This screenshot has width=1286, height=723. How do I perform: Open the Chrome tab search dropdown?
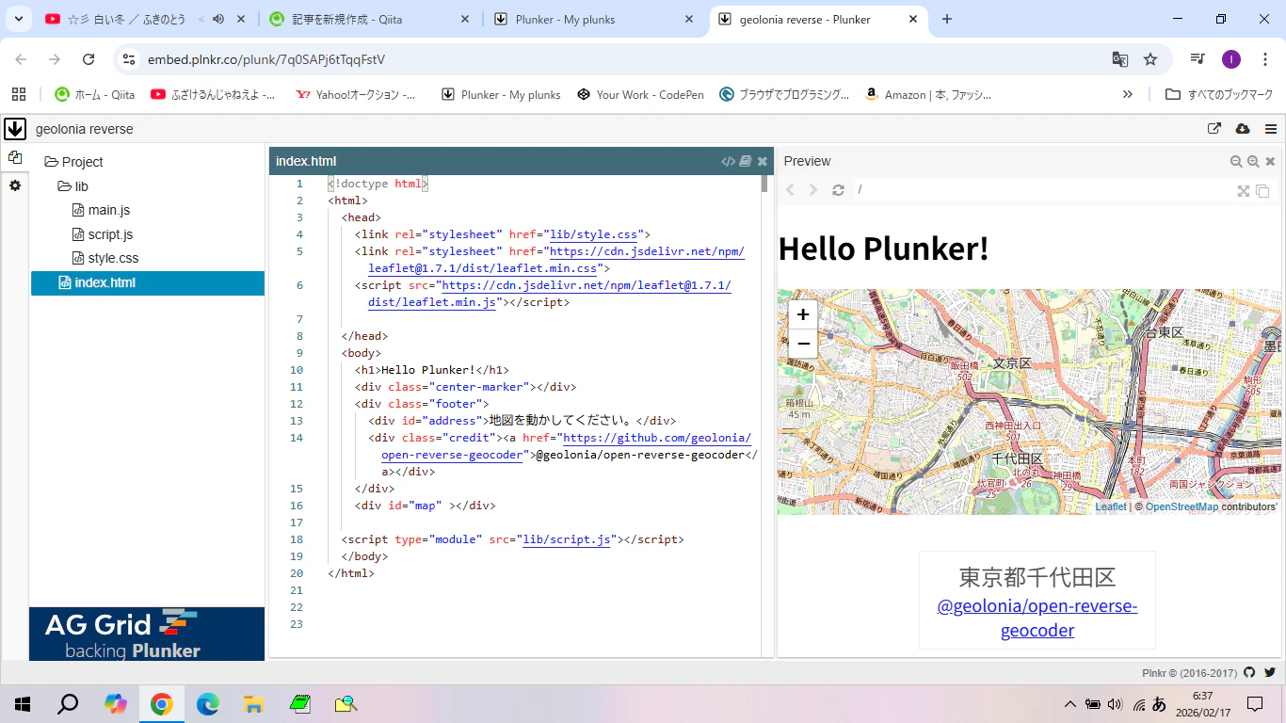[x=19, y=19]
